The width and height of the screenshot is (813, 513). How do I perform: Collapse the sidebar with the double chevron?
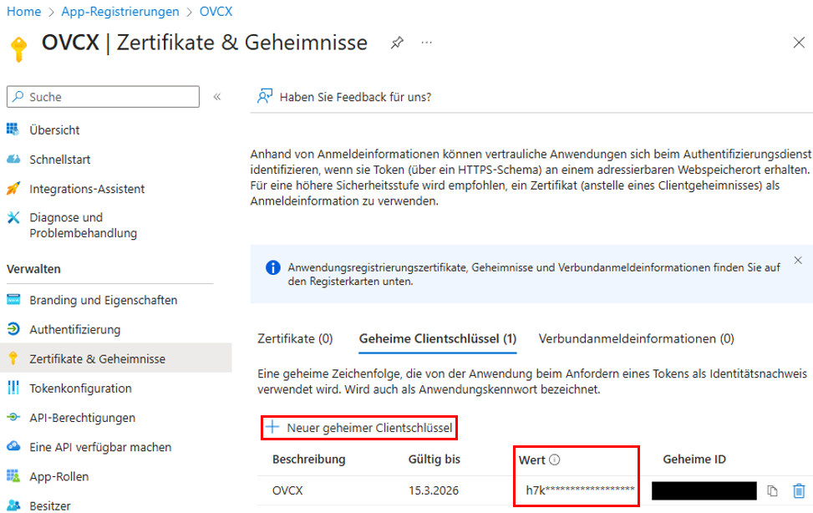217,97
